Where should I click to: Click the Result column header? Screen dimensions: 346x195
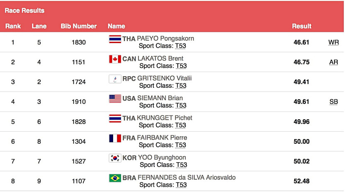point(302,26)
